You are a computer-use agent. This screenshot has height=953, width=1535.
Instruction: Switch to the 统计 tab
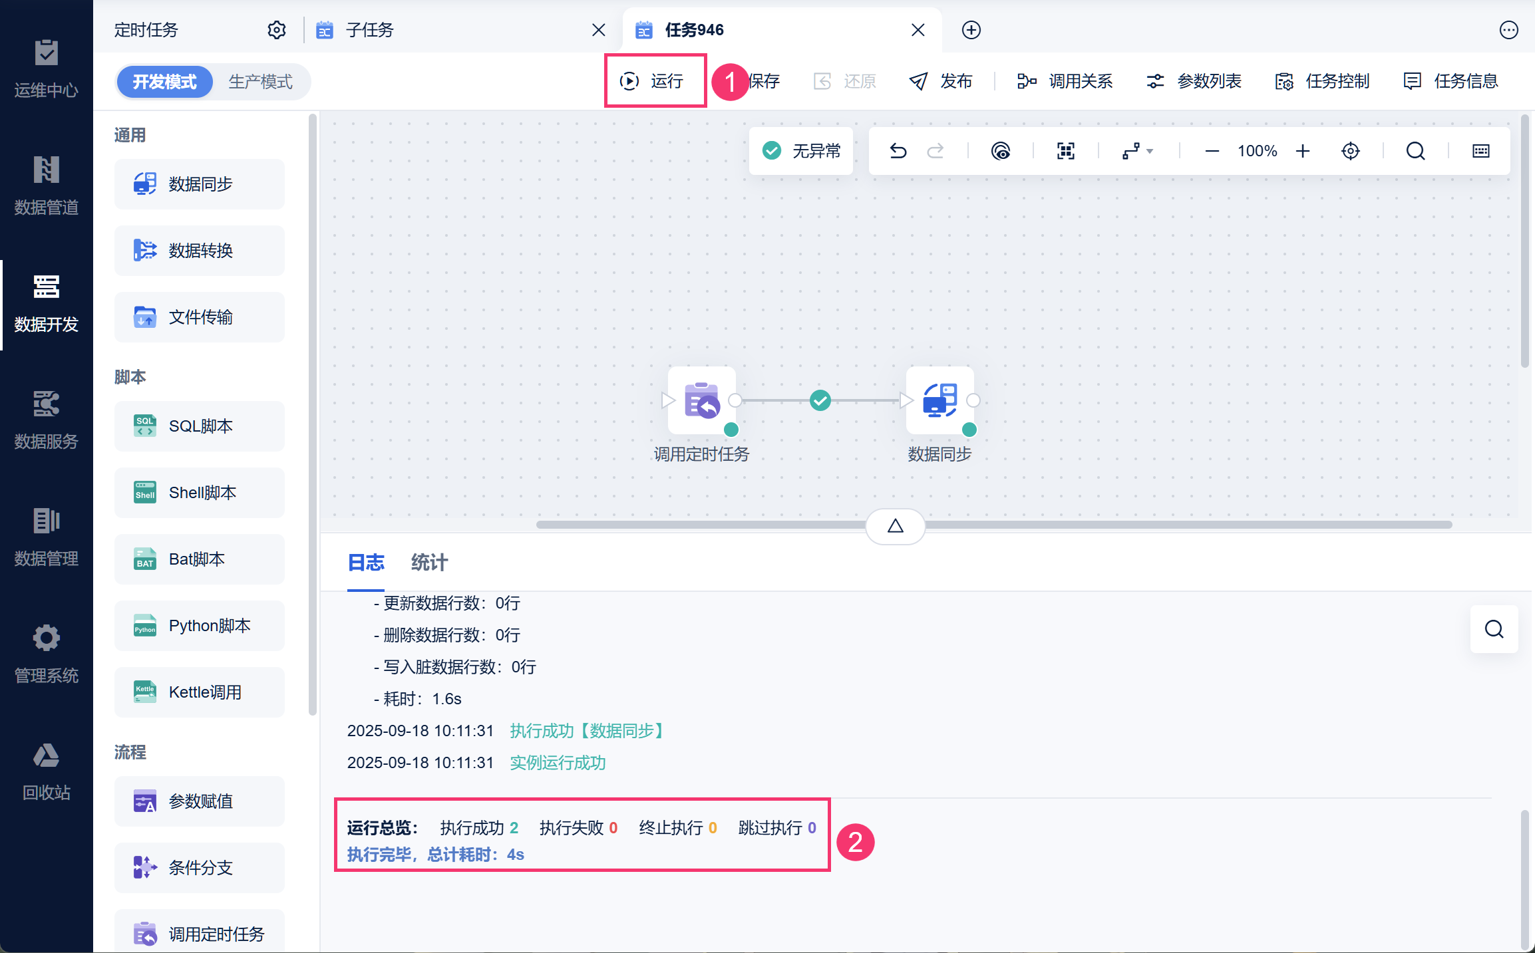click(429, 563)
